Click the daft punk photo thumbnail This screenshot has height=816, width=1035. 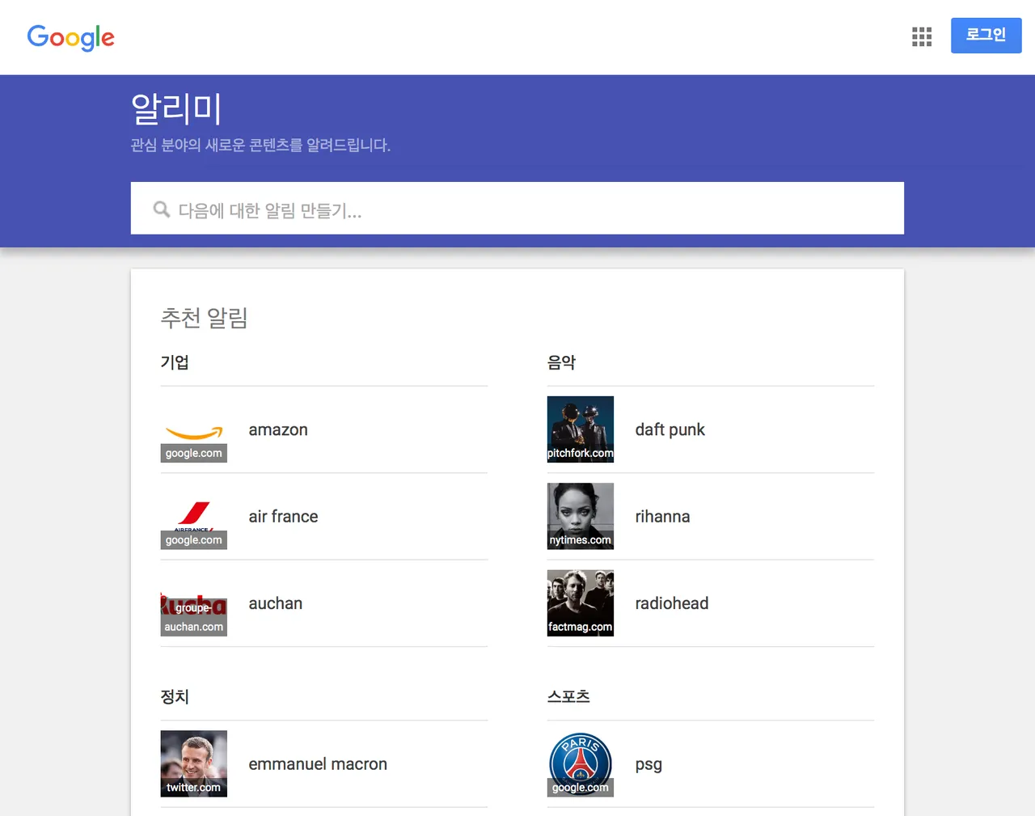pyautogui.click(x=581, y=429)
